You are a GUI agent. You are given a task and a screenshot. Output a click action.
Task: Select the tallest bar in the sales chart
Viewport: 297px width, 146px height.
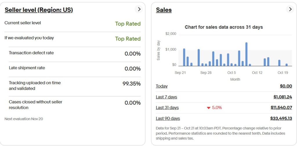(246, 54)
